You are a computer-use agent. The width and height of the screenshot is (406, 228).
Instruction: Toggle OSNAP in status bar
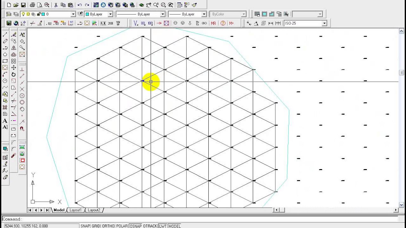[x=135, y=226]
